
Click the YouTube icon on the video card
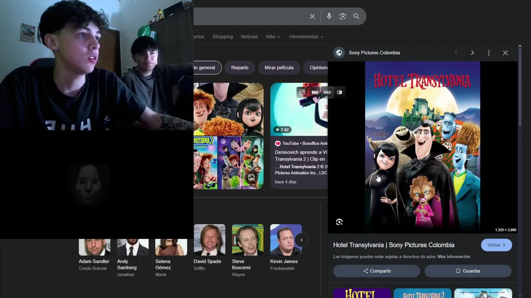(x=278, y=143)
